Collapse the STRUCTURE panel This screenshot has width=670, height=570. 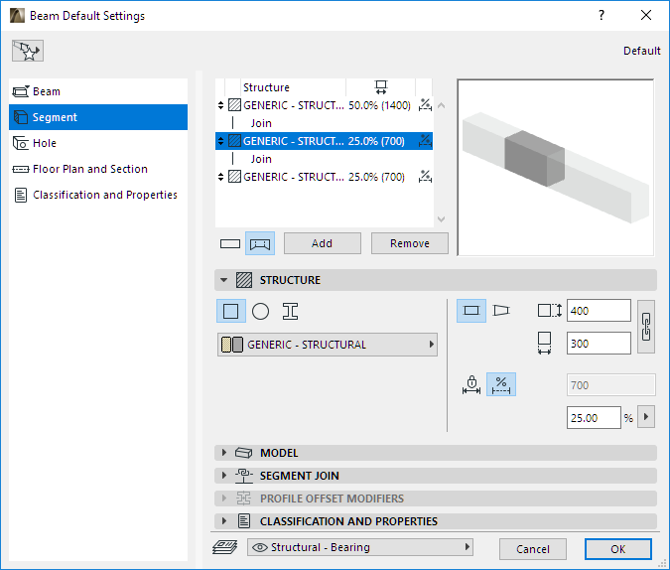224,280
